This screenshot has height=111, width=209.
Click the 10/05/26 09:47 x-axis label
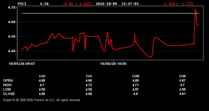22,64
